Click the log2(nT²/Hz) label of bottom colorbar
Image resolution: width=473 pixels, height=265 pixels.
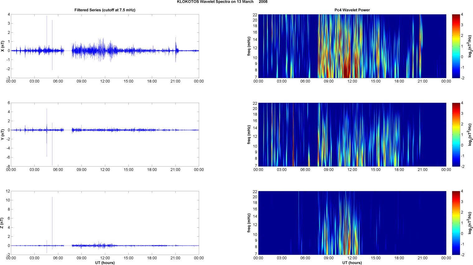470,223
